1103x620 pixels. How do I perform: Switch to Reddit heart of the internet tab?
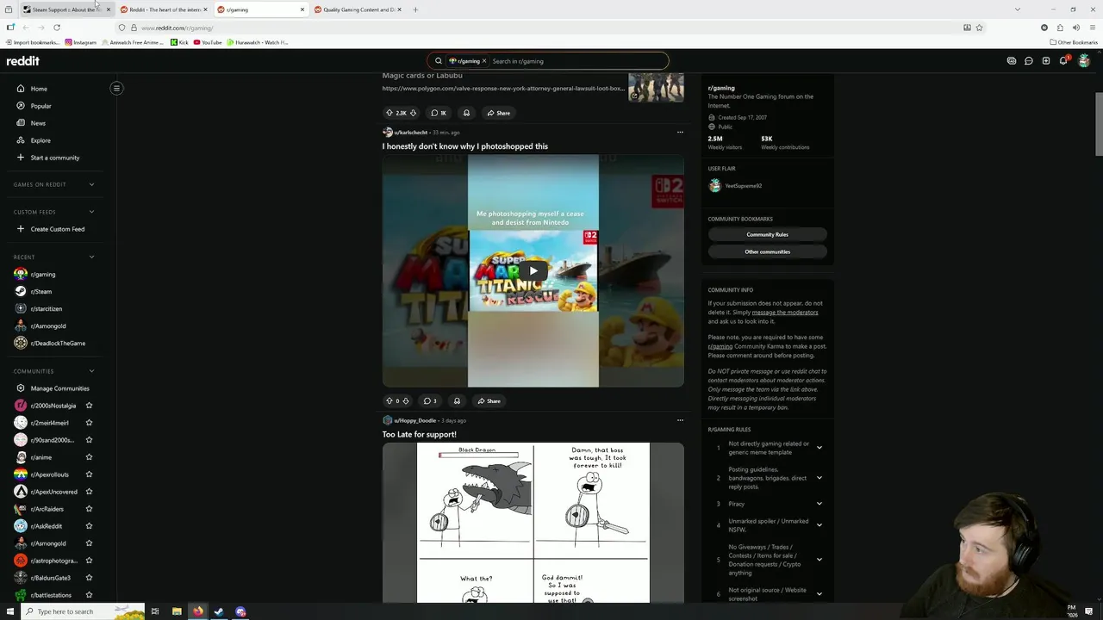165,9
